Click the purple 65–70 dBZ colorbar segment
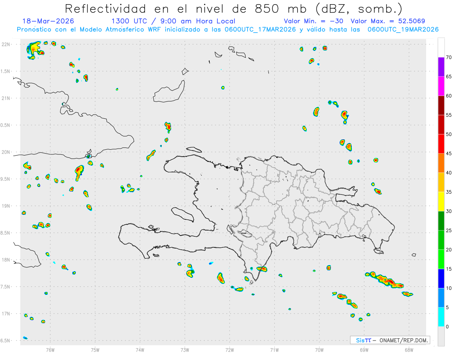This screenshot has width=459, height=355. pyautogui.click(x=441, y=67)
